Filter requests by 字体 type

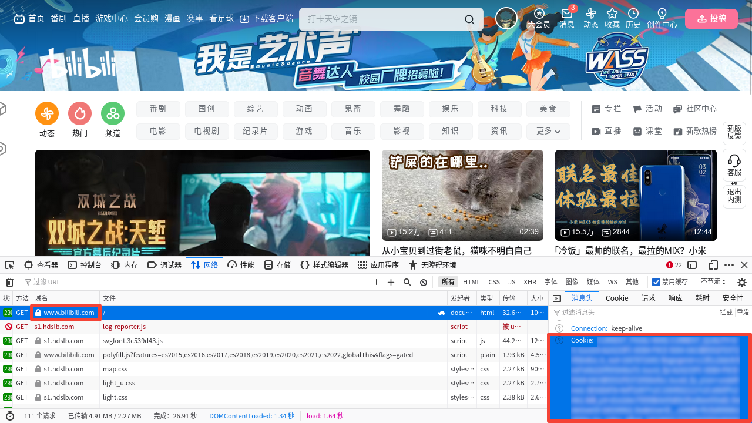pyautogui.click(x=550, y=283)
